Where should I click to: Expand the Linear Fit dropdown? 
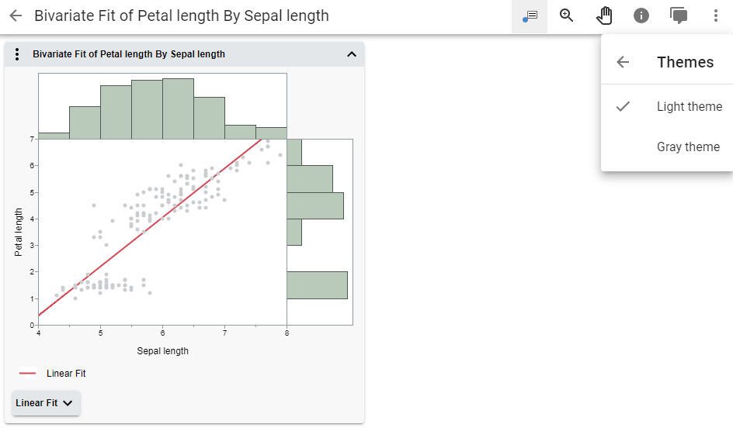coord(46,403)
